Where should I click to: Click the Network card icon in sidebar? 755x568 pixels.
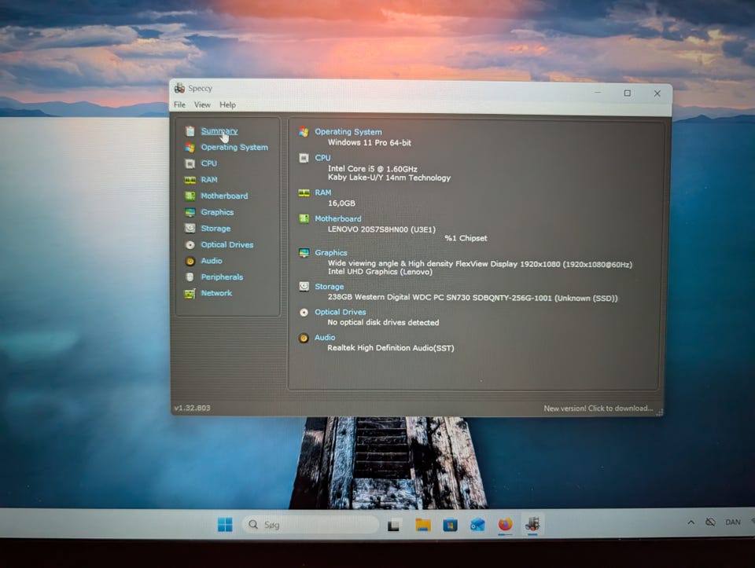[x=190, y=293]
